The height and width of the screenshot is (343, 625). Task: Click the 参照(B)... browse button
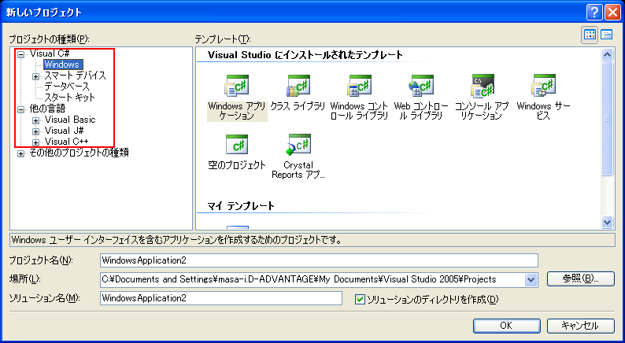[x=580, y=278]
